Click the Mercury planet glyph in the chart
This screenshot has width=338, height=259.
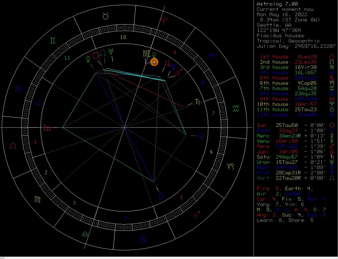tap(88, 59)
